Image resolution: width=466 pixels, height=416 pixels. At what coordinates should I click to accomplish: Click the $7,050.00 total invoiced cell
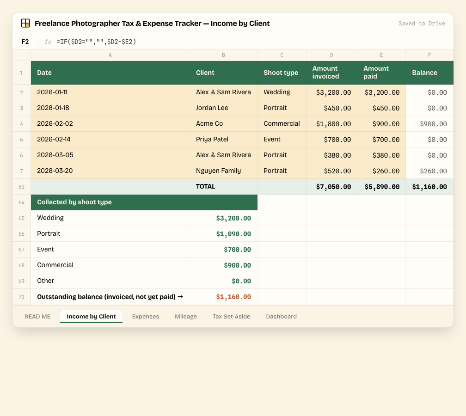pos(331,187)
